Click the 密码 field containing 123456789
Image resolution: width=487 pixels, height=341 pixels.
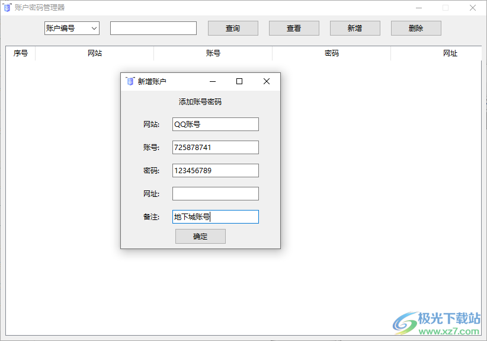[216, 171]
